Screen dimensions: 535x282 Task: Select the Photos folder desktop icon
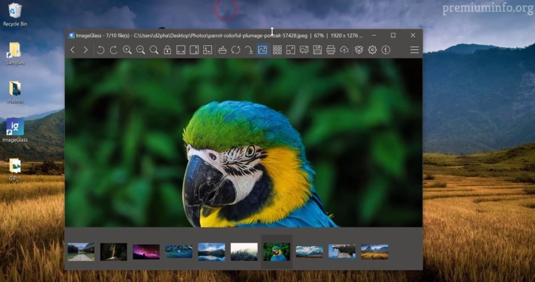coord(15,92)
